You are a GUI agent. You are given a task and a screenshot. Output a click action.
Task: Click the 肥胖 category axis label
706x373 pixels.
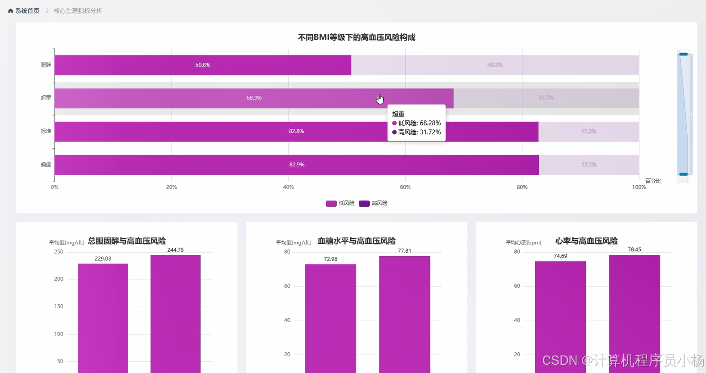(x=46, y=65)
